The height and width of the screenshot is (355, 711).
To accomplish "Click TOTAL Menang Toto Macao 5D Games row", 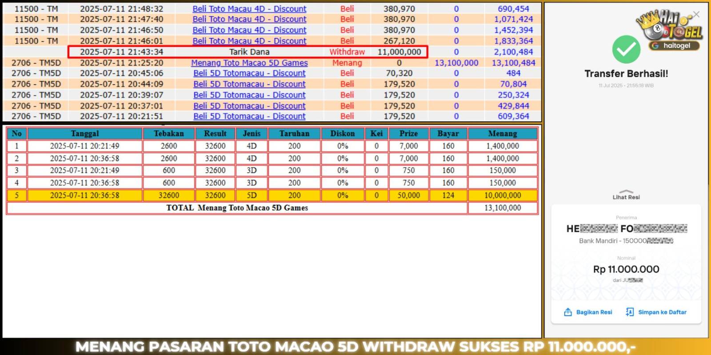I will [x=237, y=207].
